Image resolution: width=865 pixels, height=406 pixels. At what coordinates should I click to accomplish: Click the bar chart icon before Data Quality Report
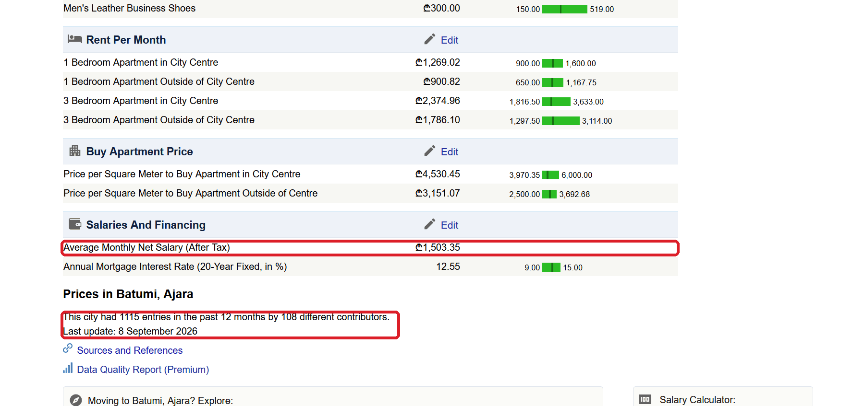pyautogui.click(x=68, y=368)
